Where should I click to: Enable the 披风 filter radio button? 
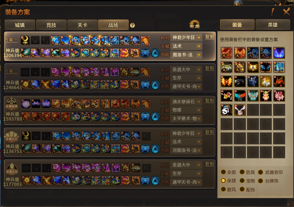pos(223,189)
